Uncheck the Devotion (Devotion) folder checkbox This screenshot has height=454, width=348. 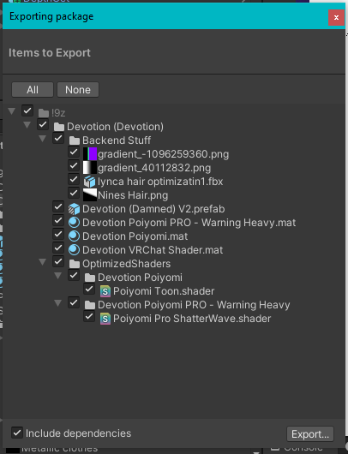(x=43, y=124)
